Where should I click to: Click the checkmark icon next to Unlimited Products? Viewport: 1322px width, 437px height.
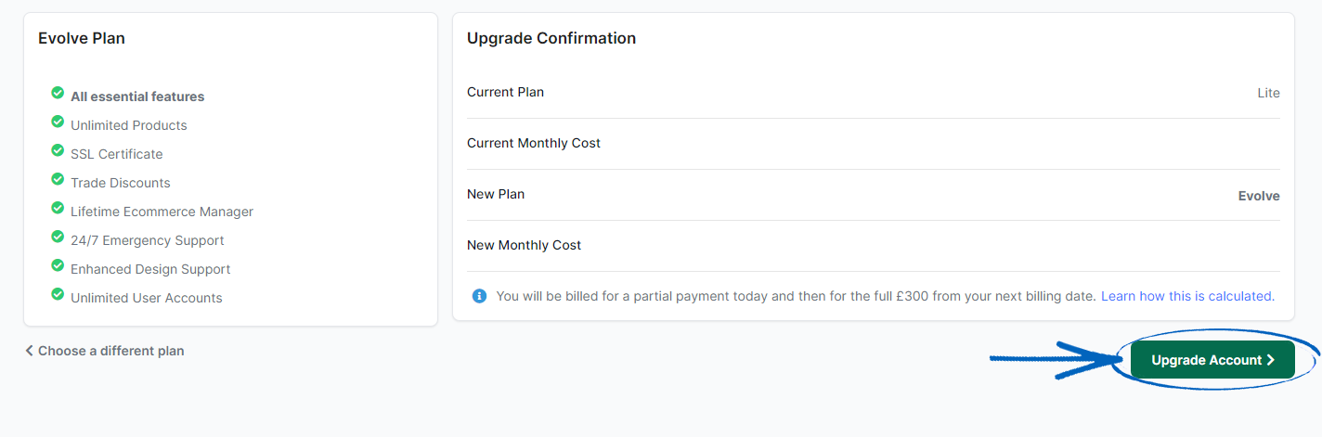(x=58, y=122)
